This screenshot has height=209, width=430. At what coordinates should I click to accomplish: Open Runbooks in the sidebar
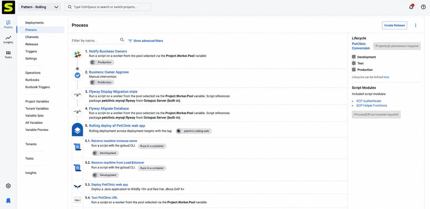pos(32,80)
